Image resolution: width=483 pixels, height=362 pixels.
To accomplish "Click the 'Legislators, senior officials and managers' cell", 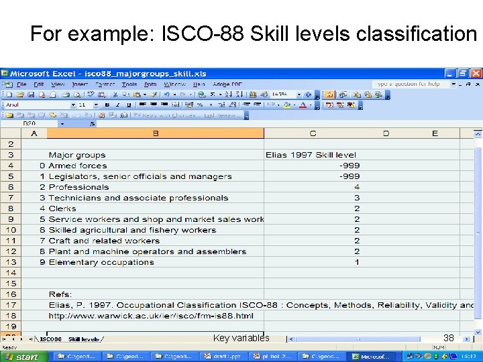I will 156,176.
